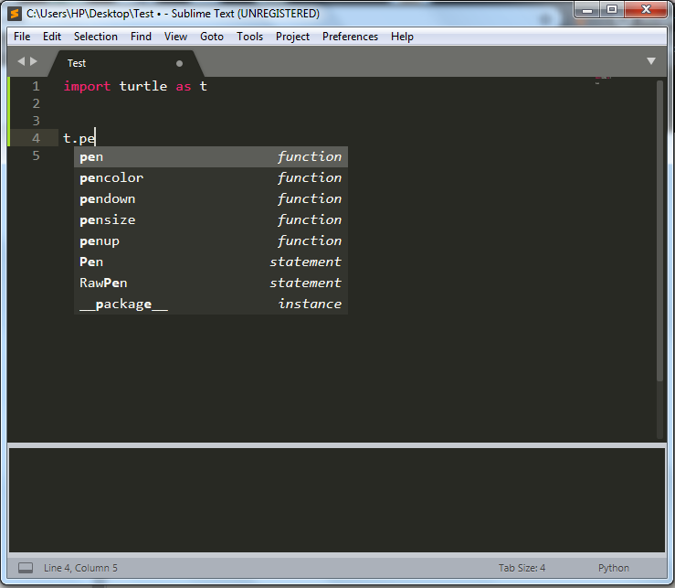
Task: Choose penup from autocomplete list
Action: 211,241
